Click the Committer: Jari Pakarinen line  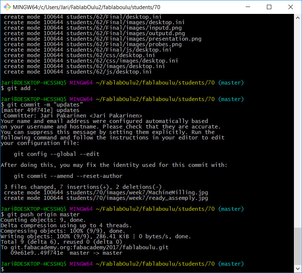tap(73, 116)
